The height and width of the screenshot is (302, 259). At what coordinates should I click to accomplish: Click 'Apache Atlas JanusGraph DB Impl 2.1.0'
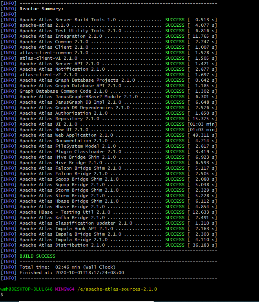(70, 102)
